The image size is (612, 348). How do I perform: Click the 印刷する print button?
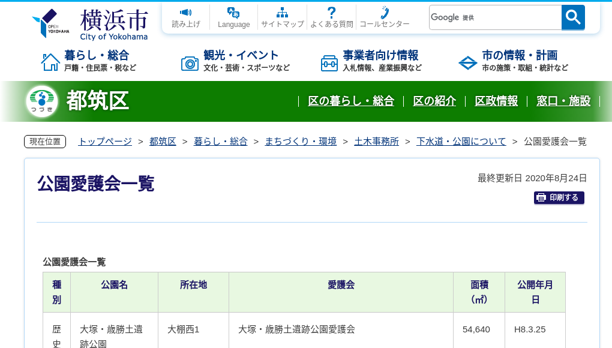click(x=559, y=197)
